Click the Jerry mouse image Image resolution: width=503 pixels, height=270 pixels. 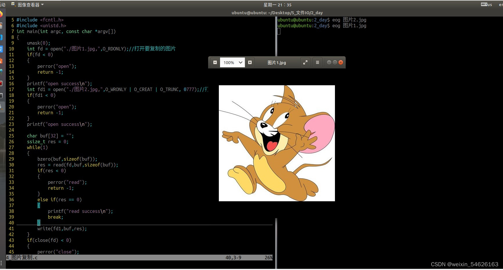(x=277, y=143)
